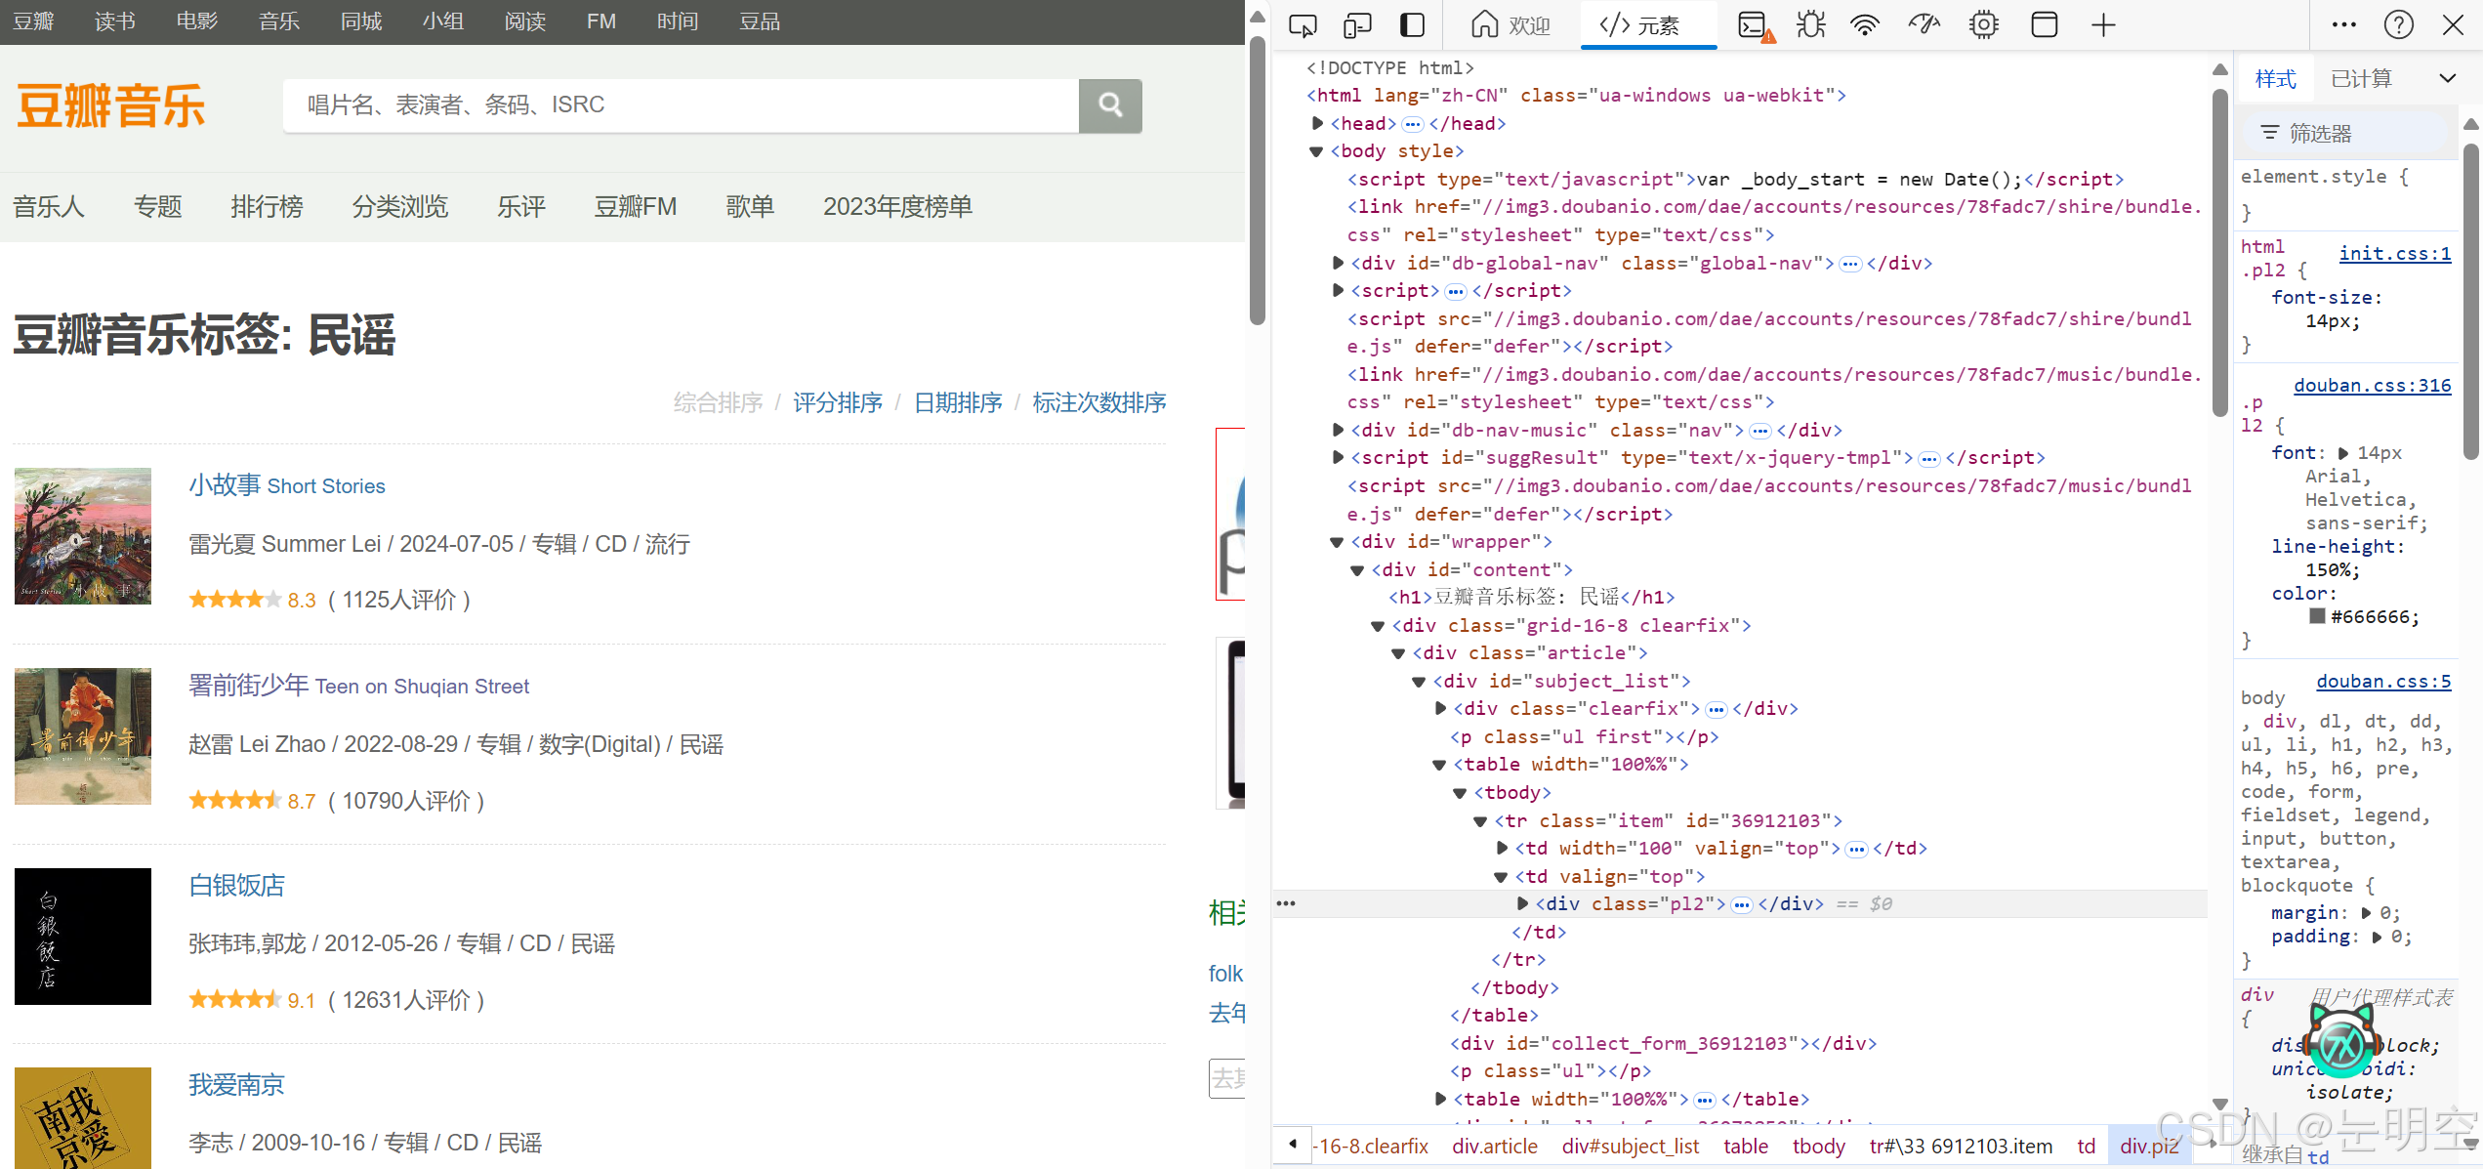This screenshot has width=2483, height=1169.
Task: Expand the div.pl2 selected node
Action: (1522, 903)
